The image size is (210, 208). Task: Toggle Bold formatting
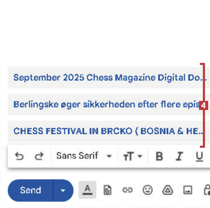pos(159,156)
